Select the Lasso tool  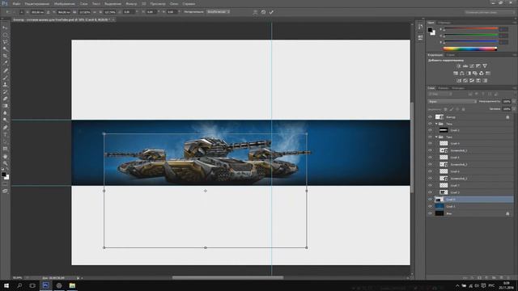[6, 42]
